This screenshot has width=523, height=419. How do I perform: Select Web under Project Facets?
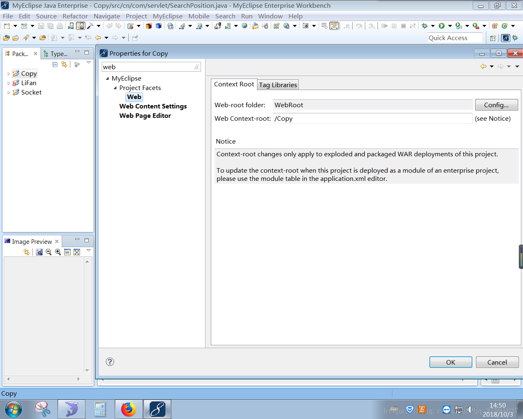click(x=134, y=97)
